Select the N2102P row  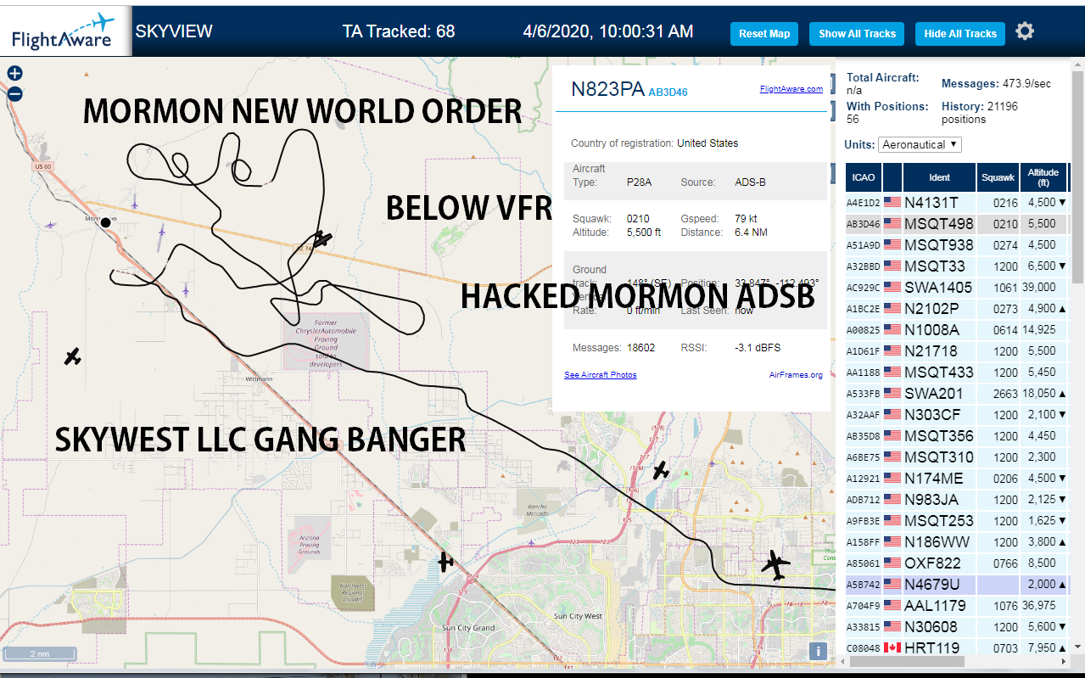(x=957, y=309)
